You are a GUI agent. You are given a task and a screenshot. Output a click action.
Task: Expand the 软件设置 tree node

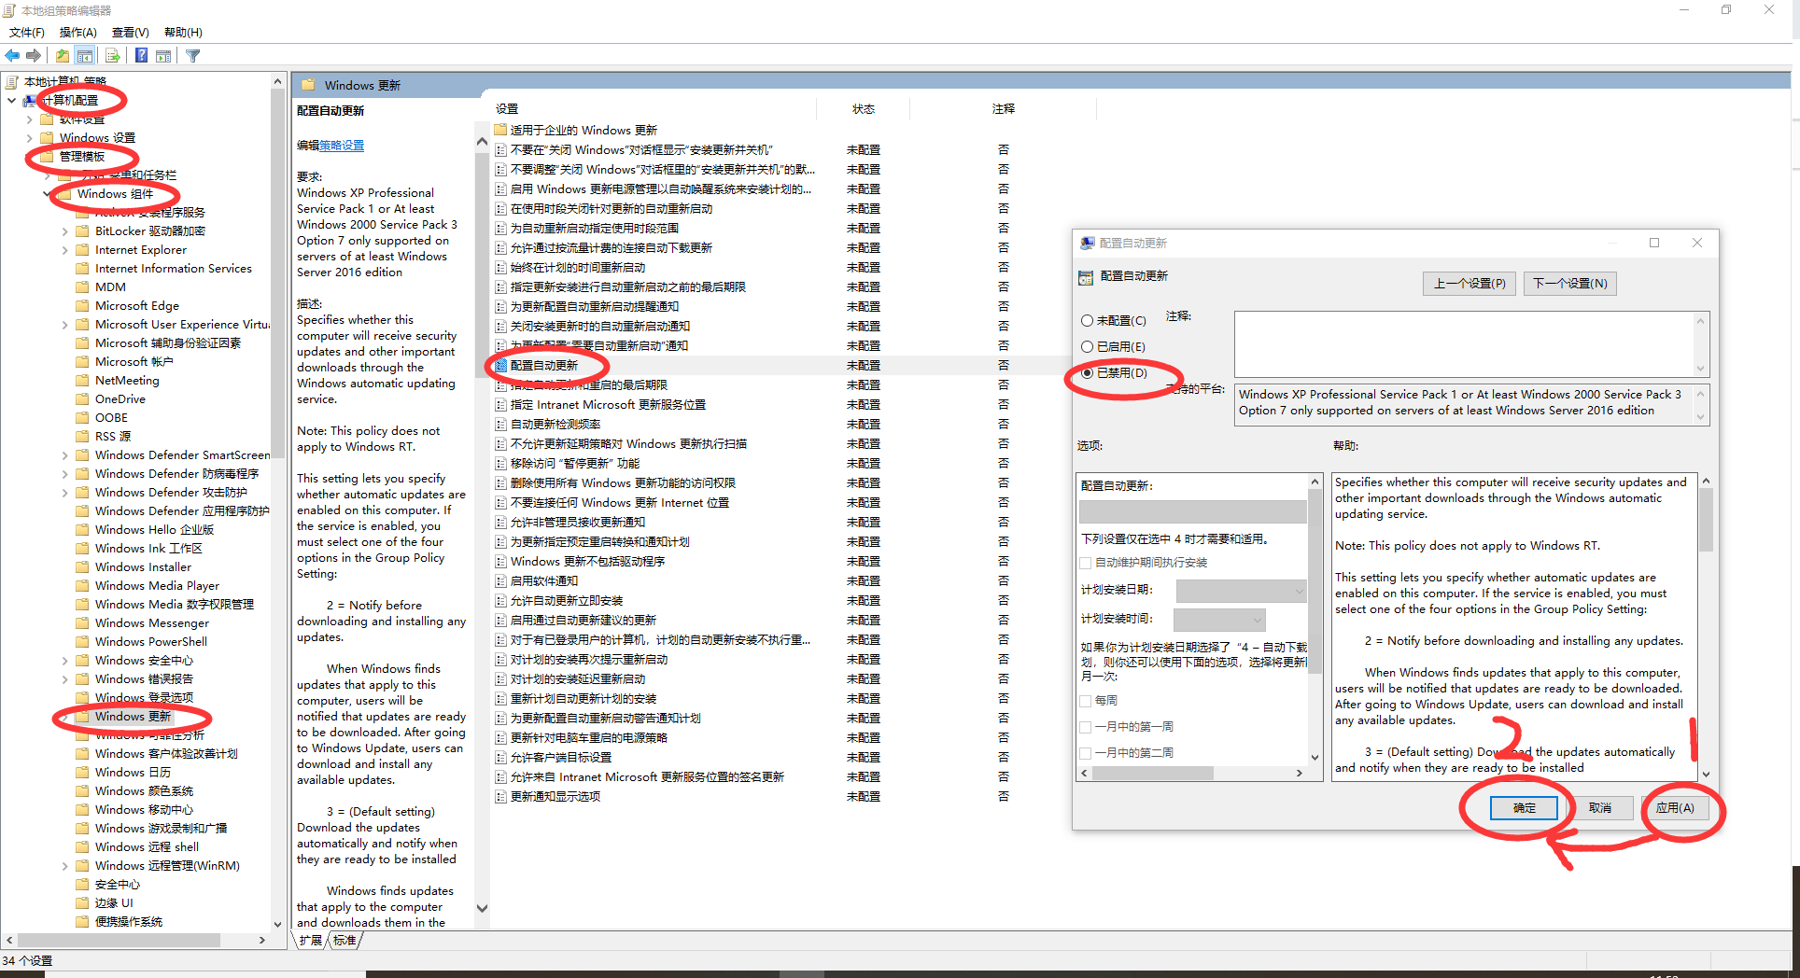(x=29, y=119)
